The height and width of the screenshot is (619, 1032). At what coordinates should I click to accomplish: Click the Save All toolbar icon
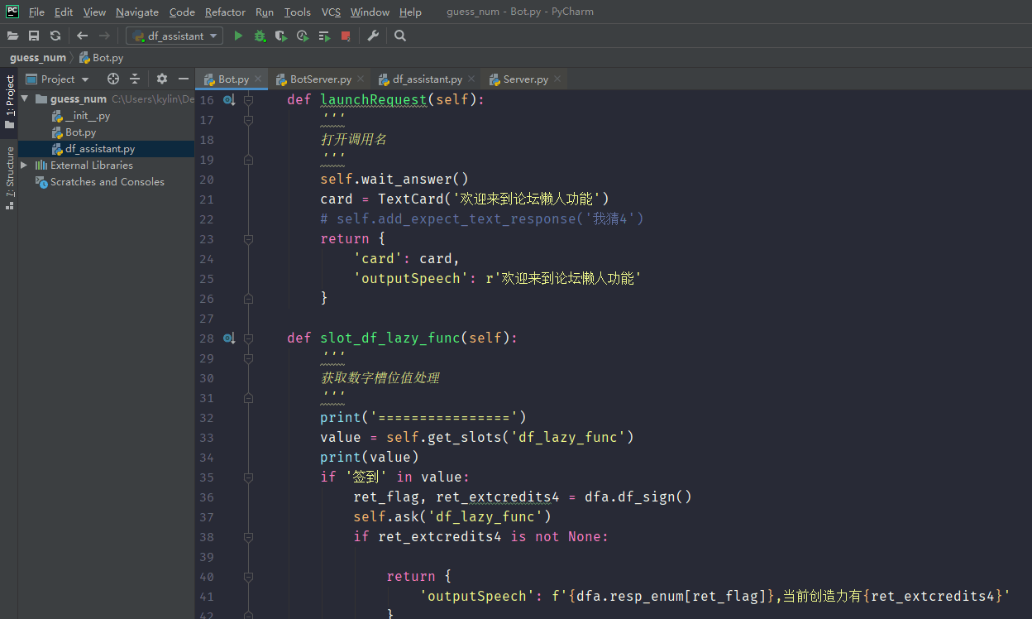(34, 36)
